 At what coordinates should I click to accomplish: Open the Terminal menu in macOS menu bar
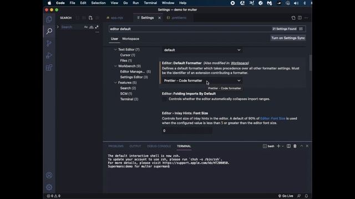pos(150,3)
